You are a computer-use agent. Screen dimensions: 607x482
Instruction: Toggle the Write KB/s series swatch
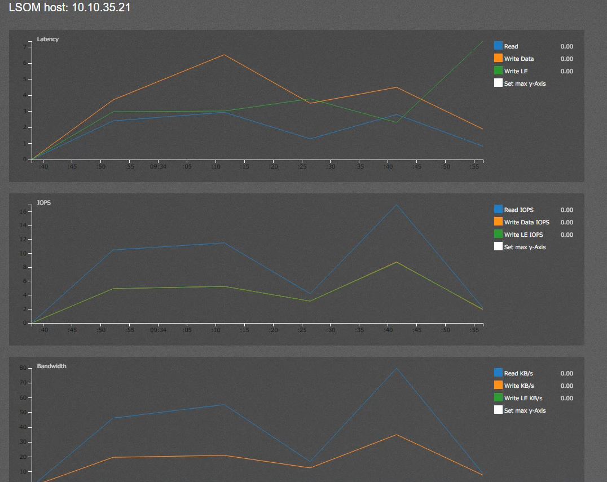point(498,386)
